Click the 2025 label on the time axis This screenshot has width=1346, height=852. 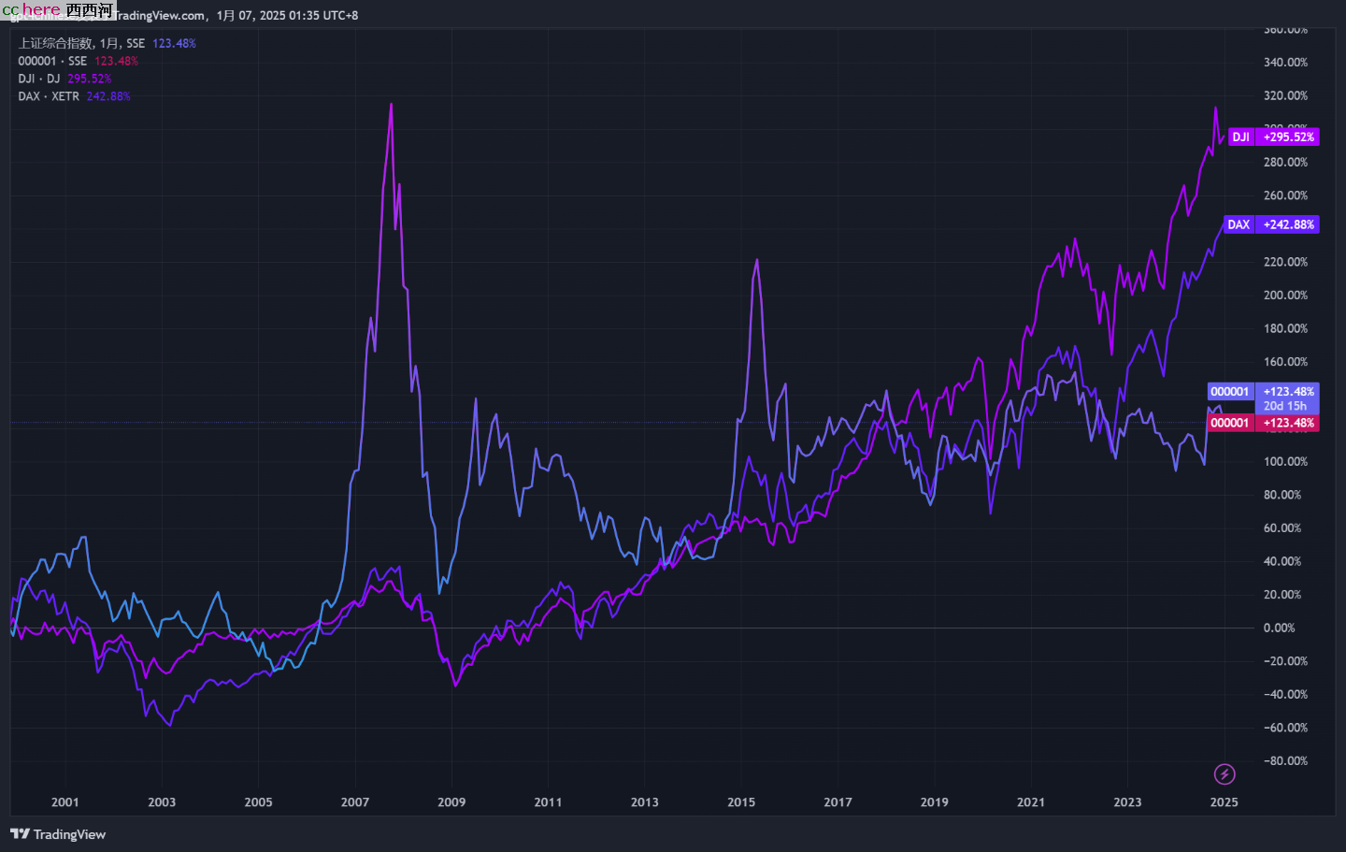[x=1224, y=801]
